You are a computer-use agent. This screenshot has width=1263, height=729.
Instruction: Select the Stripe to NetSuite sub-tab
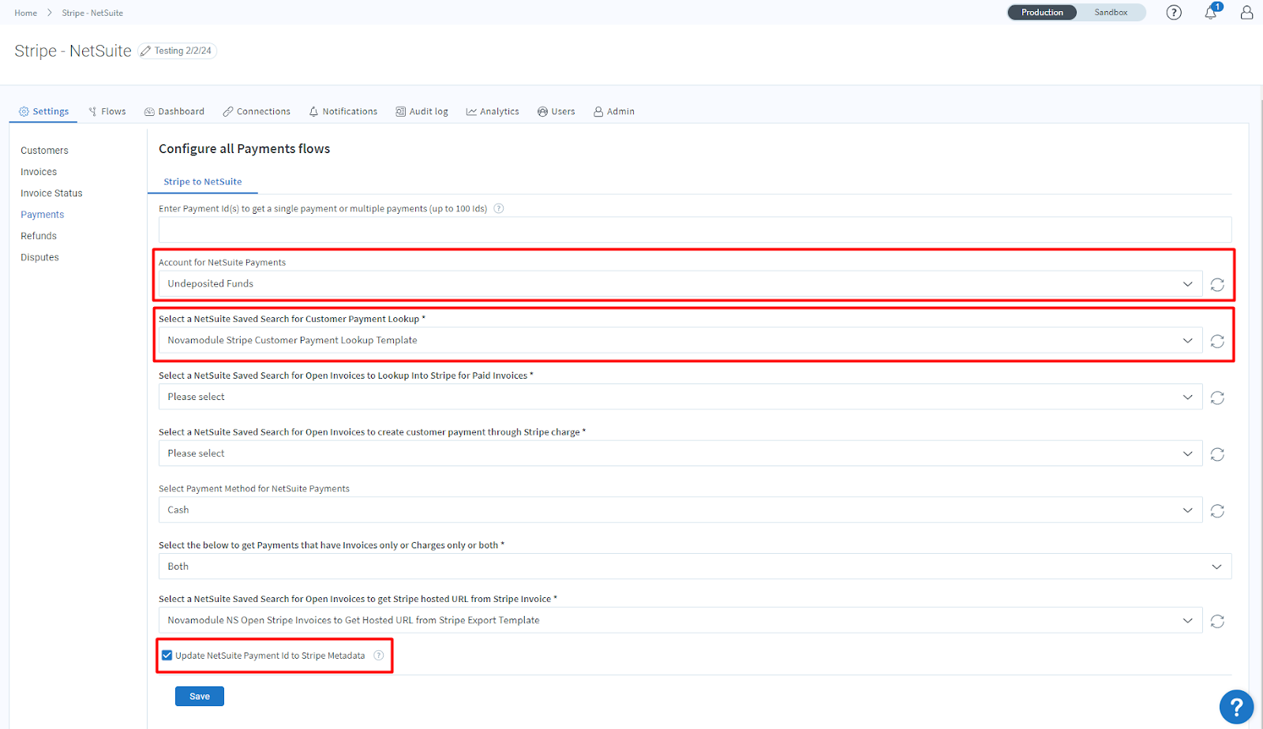(x=203, y=182)
